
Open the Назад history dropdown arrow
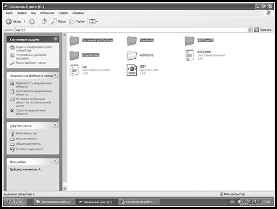coord(25,22)
